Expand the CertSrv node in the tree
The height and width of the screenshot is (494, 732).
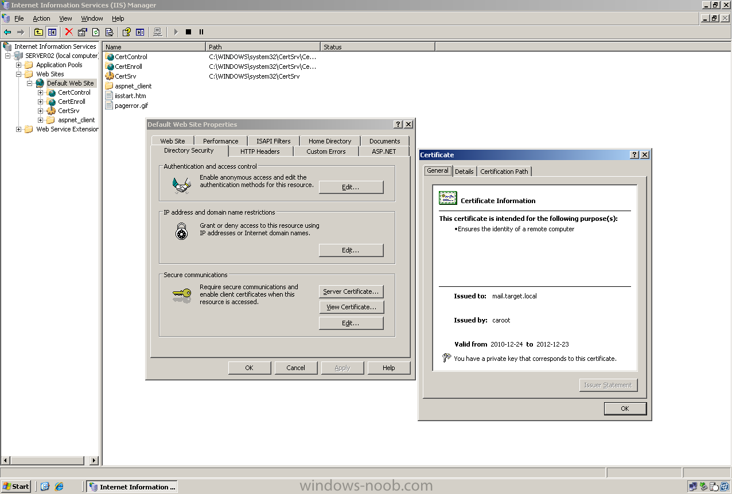click(x=41, y=111)
